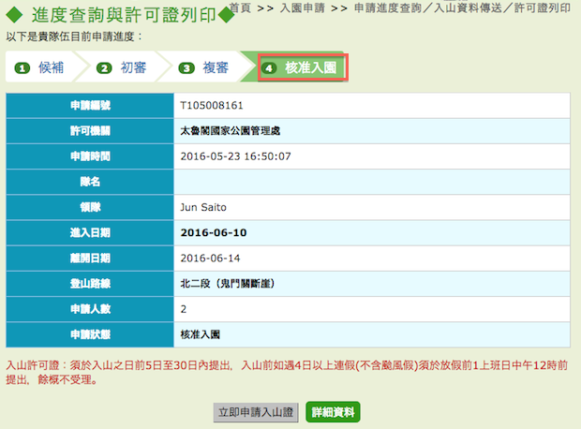Click the number 3 step badge
The height and width of the screenshot is (429, 581).
pyautogui.click(x=186, y=68)
